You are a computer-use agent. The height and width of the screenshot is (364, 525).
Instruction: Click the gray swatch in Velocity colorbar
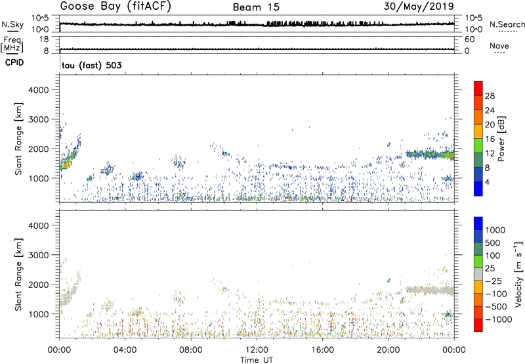click(x=478, y=275)
